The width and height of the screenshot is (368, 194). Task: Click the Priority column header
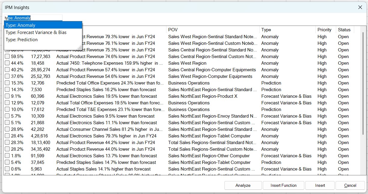pyautogui.click(x=325, y=30)
